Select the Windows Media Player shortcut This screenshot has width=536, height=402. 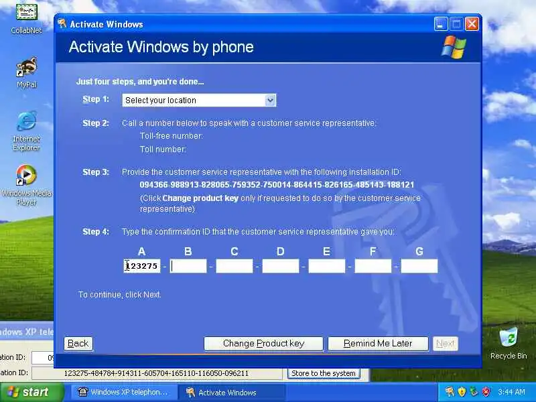tap(26, 185)
